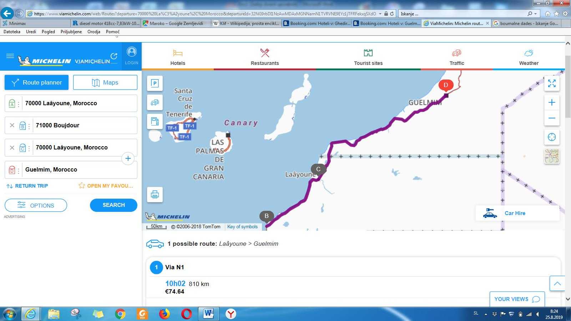Screen dimensions: 571x321
Task: Open Uredi menu
Action: click(x=31, y=32)
